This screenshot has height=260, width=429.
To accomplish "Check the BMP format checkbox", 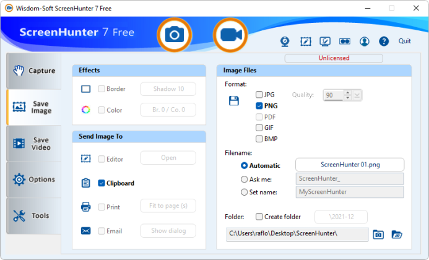I will [x=259, y=139].
